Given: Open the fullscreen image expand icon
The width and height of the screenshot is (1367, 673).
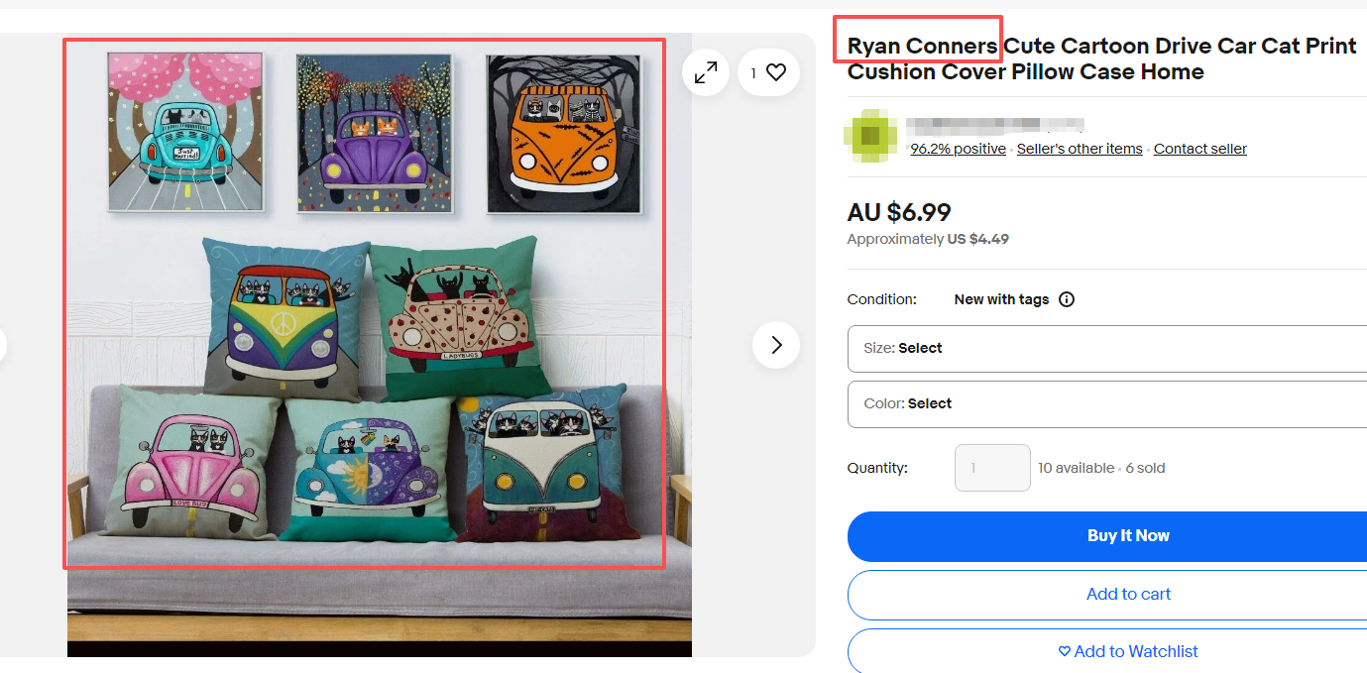Looking at the screenshot, I should point(706,72).
